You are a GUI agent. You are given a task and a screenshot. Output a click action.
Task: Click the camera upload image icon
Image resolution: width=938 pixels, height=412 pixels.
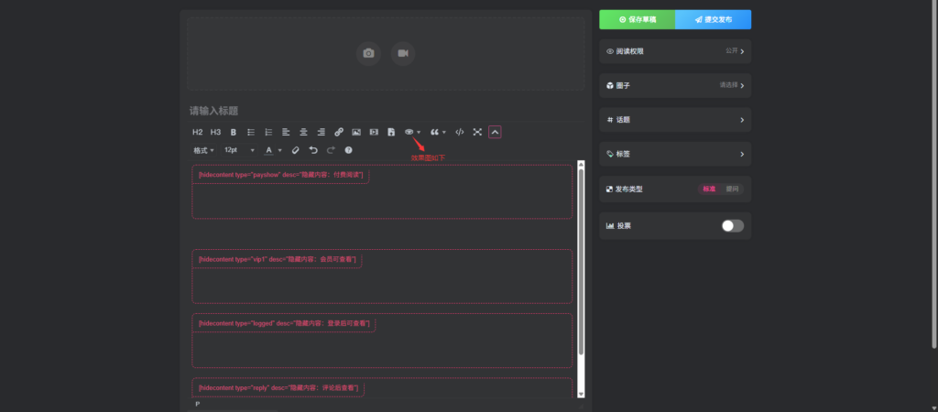click(x=368, y=54)
